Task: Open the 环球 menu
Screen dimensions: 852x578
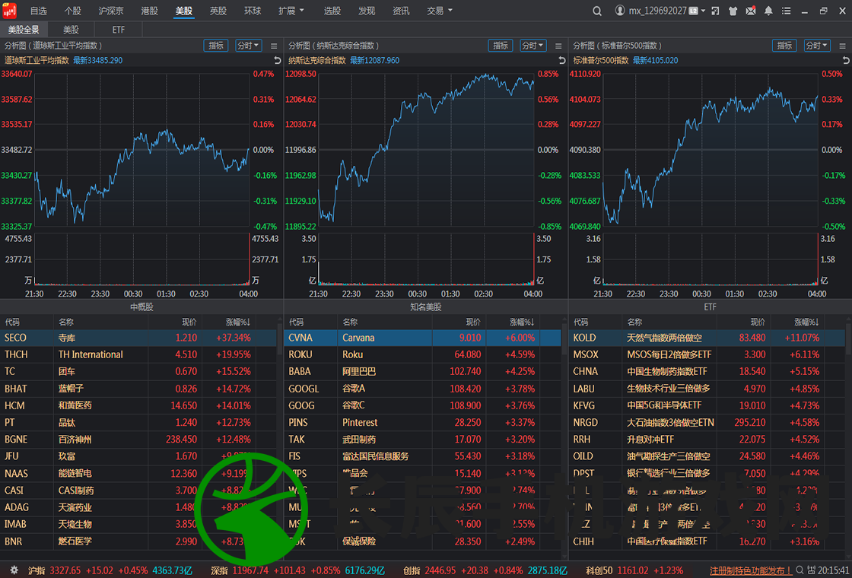Action: 253,11
